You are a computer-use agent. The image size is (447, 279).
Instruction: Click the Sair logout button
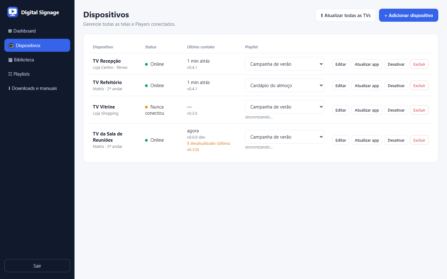[x=37, y=266]
